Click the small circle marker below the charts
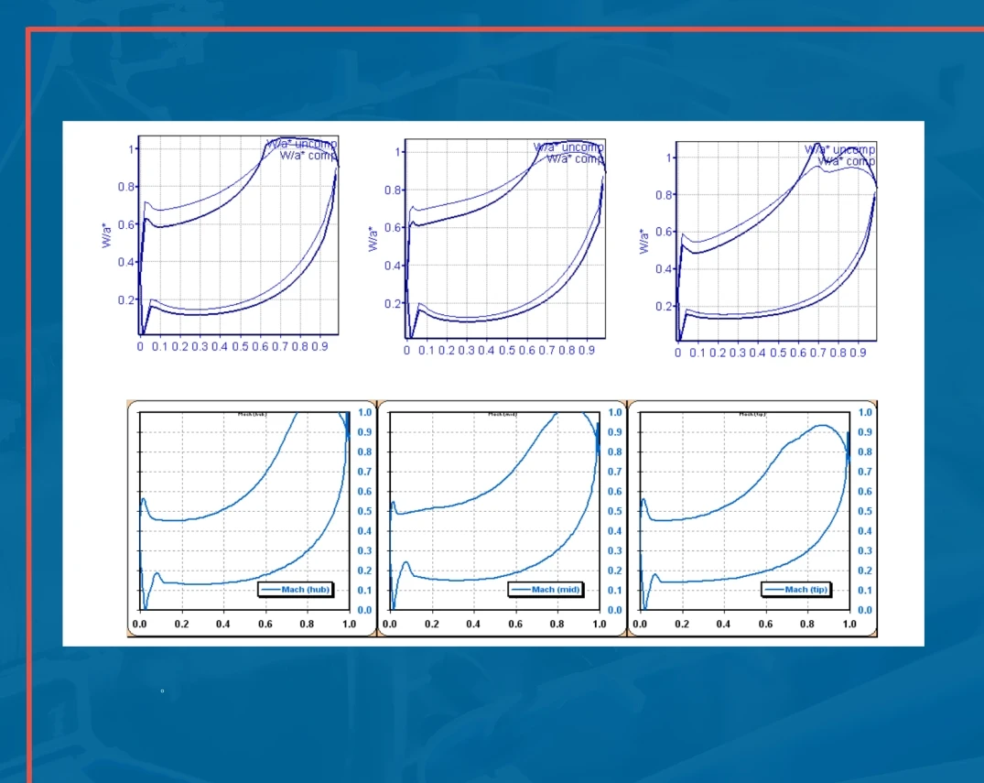This screenshot has width=984, height=783. [x=162, y=691]
